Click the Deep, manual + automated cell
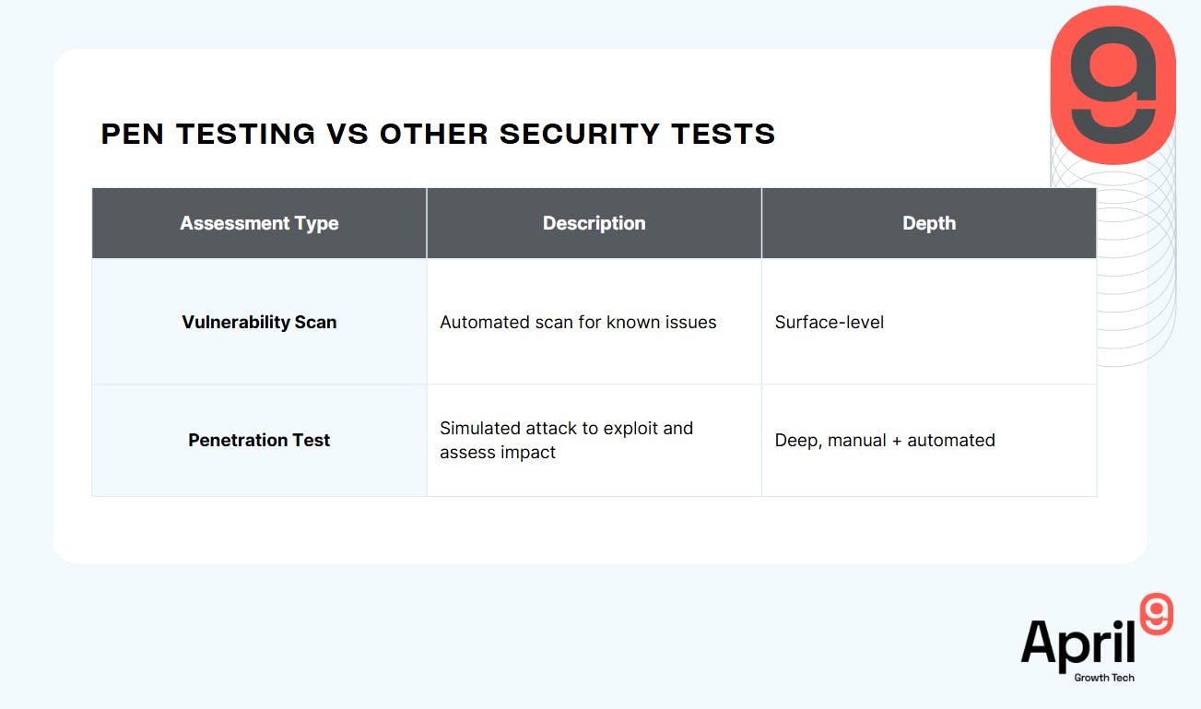Screen dimensions: 1201x709 pyautogui.click(x=885, y=440)
